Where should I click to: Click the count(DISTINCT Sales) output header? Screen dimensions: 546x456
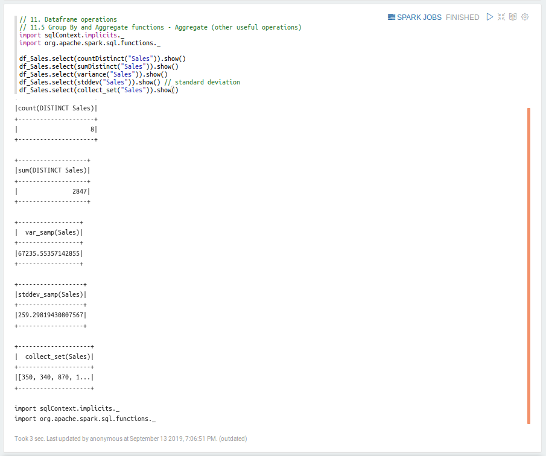56,108
